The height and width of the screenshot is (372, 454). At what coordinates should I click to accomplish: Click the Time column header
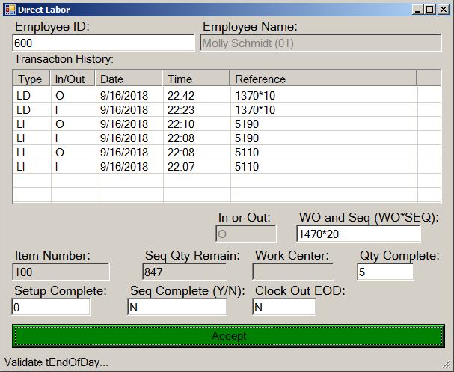pyautogui.click(x=195, y=79)
